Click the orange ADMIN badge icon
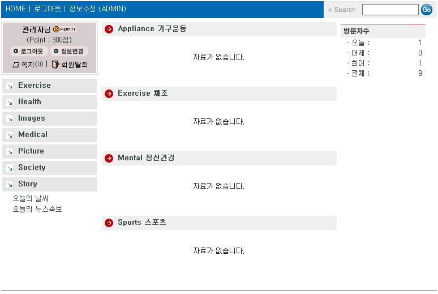The width and height of the screenshot is (438, 294). coord(64,29)
